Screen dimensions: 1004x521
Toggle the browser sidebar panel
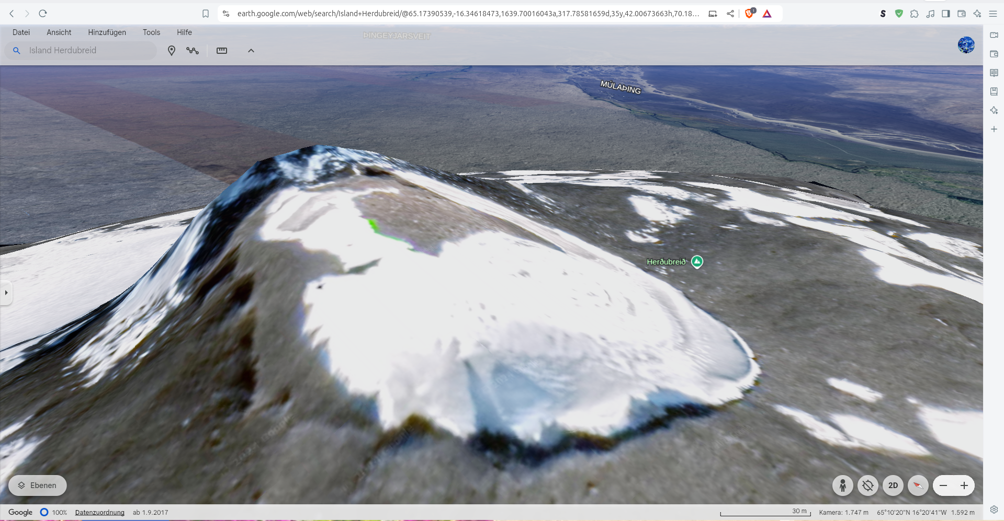[x=946, y=14]
